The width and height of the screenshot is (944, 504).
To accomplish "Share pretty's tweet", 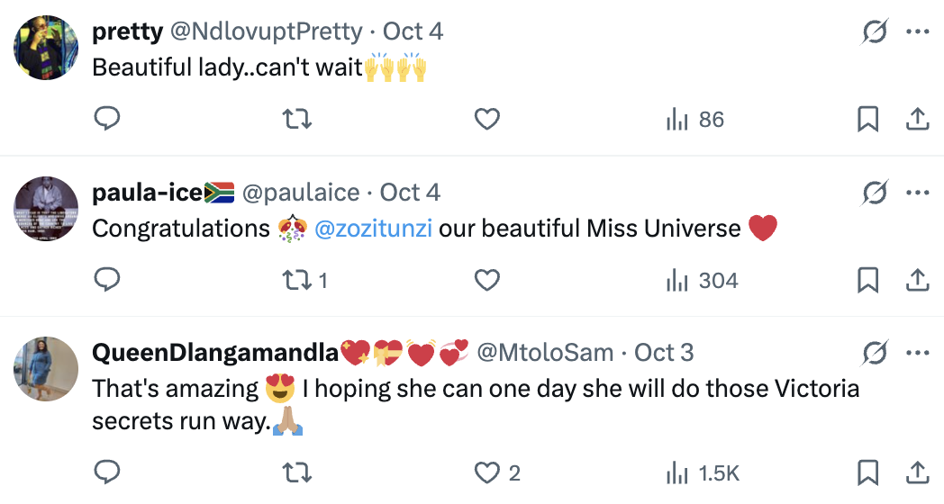I will click(917, 119).
